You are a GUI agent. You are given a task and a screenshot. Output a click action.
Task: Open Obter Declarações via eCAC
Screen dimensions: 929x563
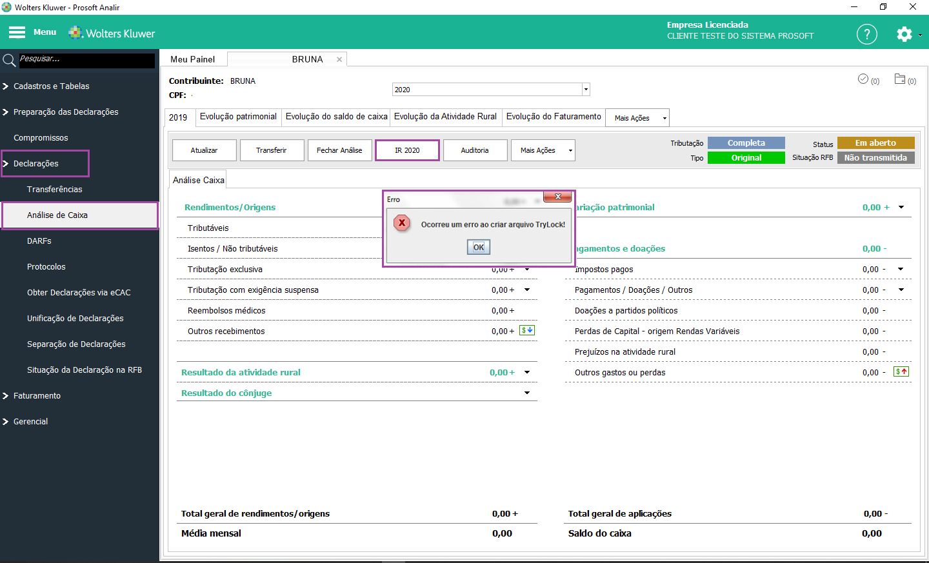click(79, 293)
